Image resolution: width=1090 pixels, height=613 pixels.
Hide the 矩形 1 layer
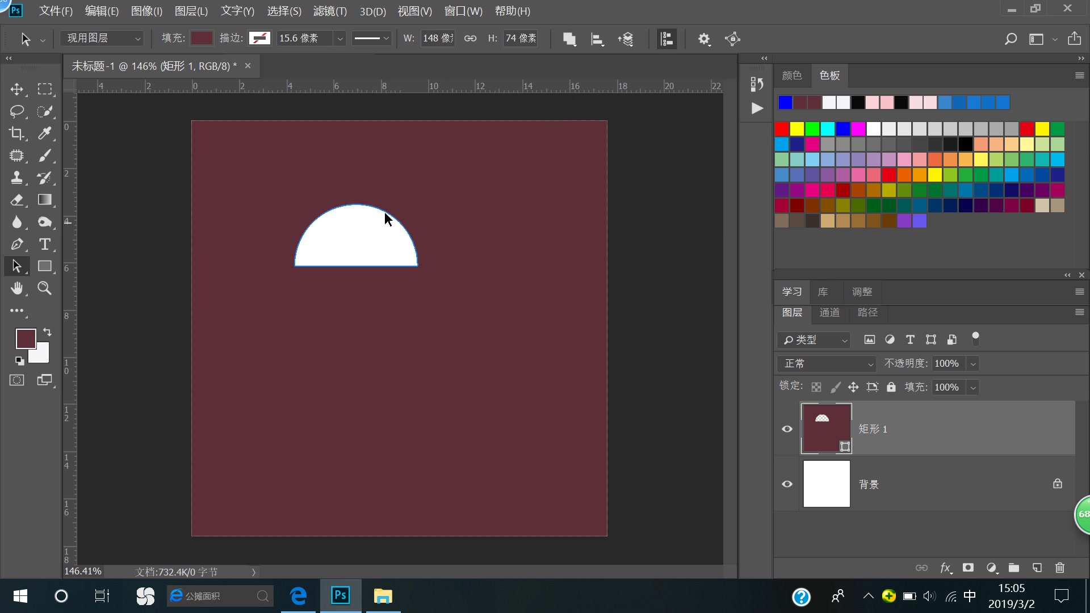pyautogui.click(x=787, y=429)
